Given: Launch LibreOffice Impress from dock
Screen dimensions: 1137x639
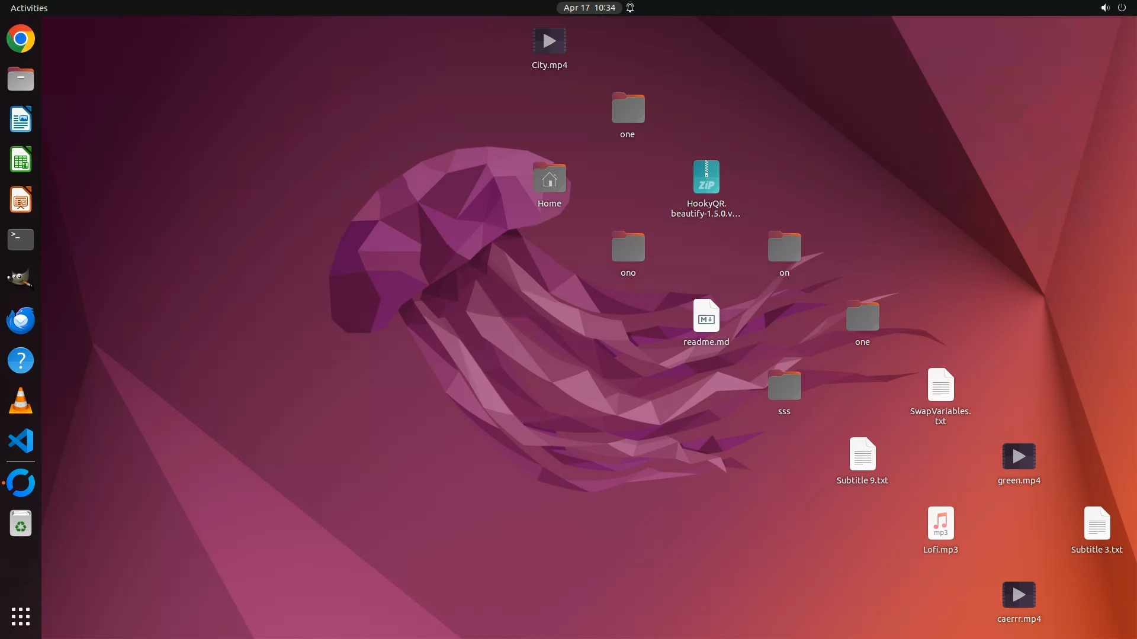Looking at the screenshot, I should coord(21,200).
